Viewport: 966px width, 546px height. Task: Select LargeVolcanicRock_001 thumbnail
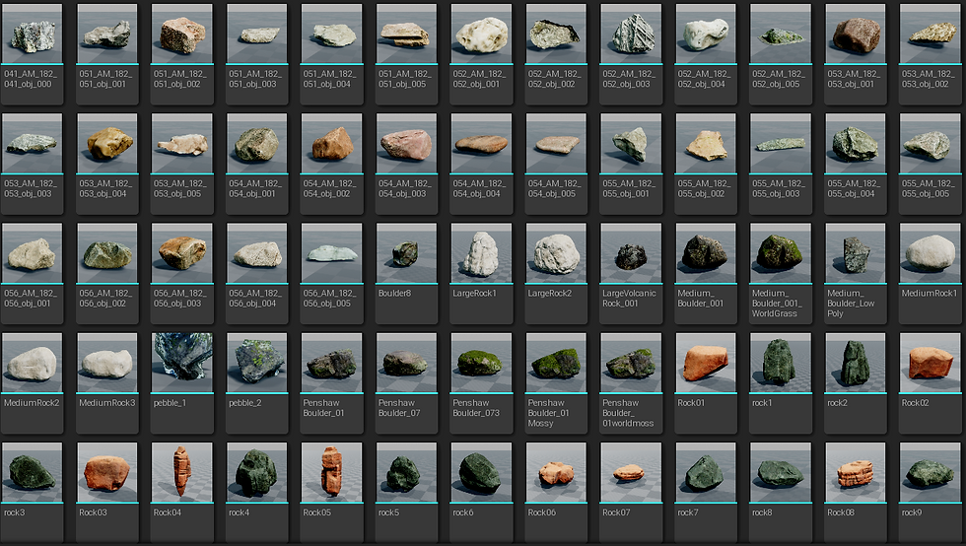pyautogui.click(x=631, y=253)
